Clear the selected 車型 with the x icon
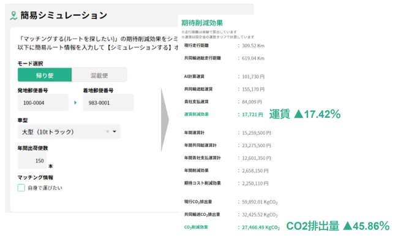The image size is (398, 238). pyautogui.click(x=107, y=131)
